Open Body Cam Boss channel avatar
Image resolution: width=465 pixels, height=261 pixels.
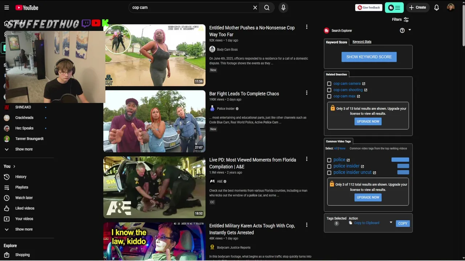coord(212,49)
